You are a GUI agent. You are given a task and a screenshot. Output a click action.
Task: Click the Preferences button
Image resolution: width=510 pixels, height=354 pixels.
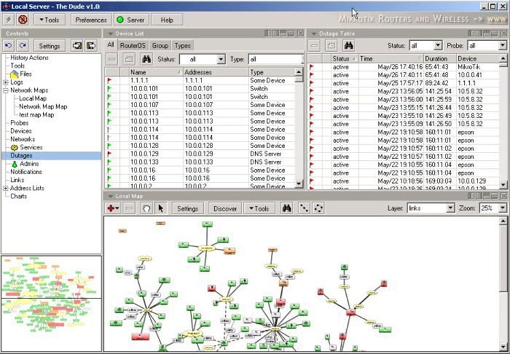click(x=91, y=20)
